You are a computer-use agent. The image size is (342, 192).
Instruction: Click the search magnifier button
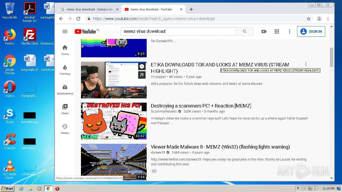pyautogui.click(x=244, y=31)
